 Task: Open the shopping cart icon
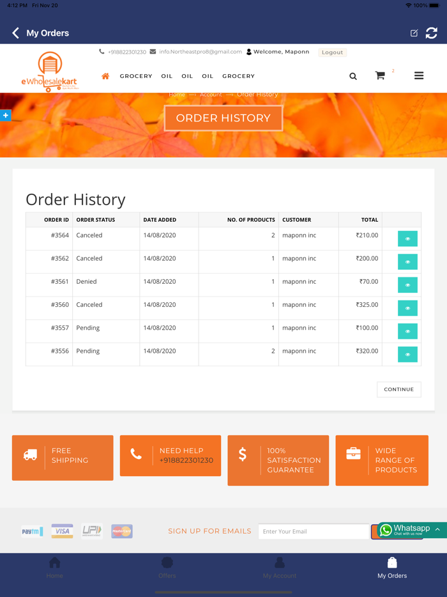click(x=380, y=75)
